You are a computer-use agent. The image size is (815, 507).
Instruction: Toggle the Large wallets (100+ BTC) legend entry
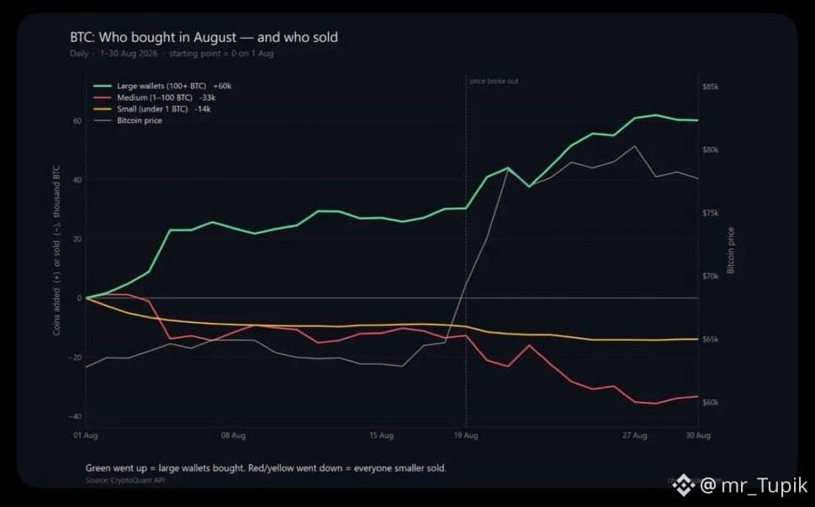click(x=162, y=86)
